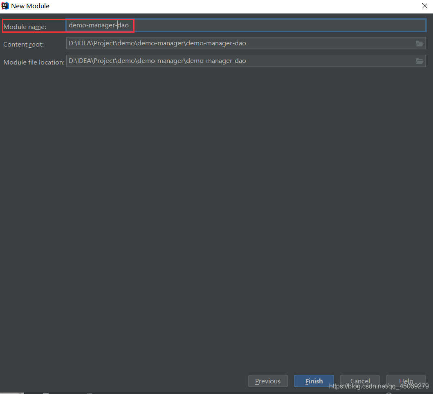433x394 pixels.
Task: Open folder browser for Content root
Action: [x=420, y=44]
